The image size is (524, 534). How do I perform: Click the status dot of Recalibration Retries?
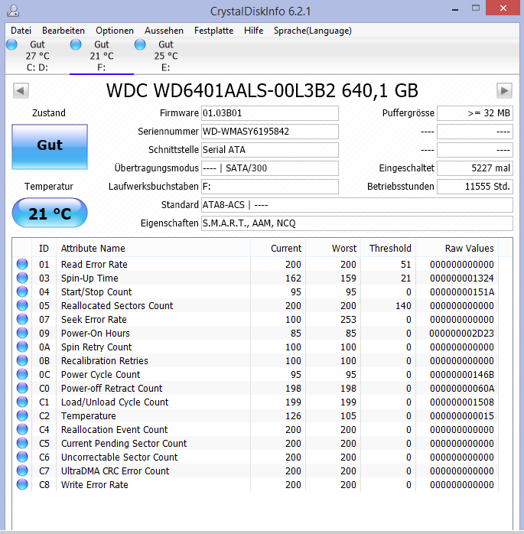[x=22, y=360]
